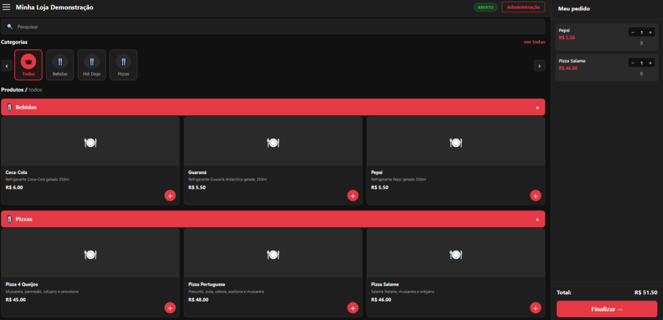Click the Administração button

523,7
